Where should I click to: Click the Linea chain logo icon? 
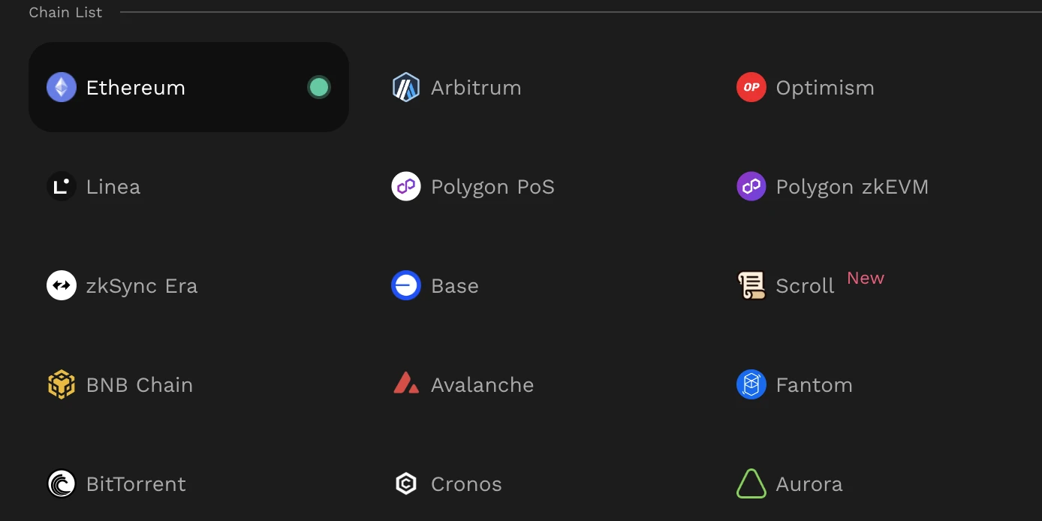62,186
